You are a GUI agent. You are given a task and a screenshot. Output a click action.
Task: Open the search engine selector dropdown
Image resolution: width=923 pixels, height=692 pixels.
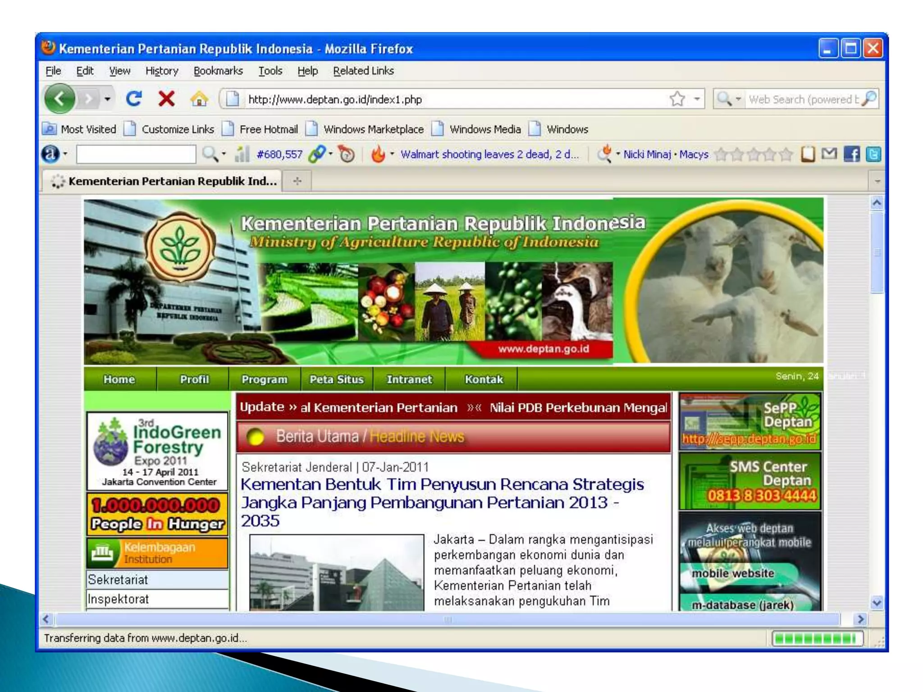point(738,99)
